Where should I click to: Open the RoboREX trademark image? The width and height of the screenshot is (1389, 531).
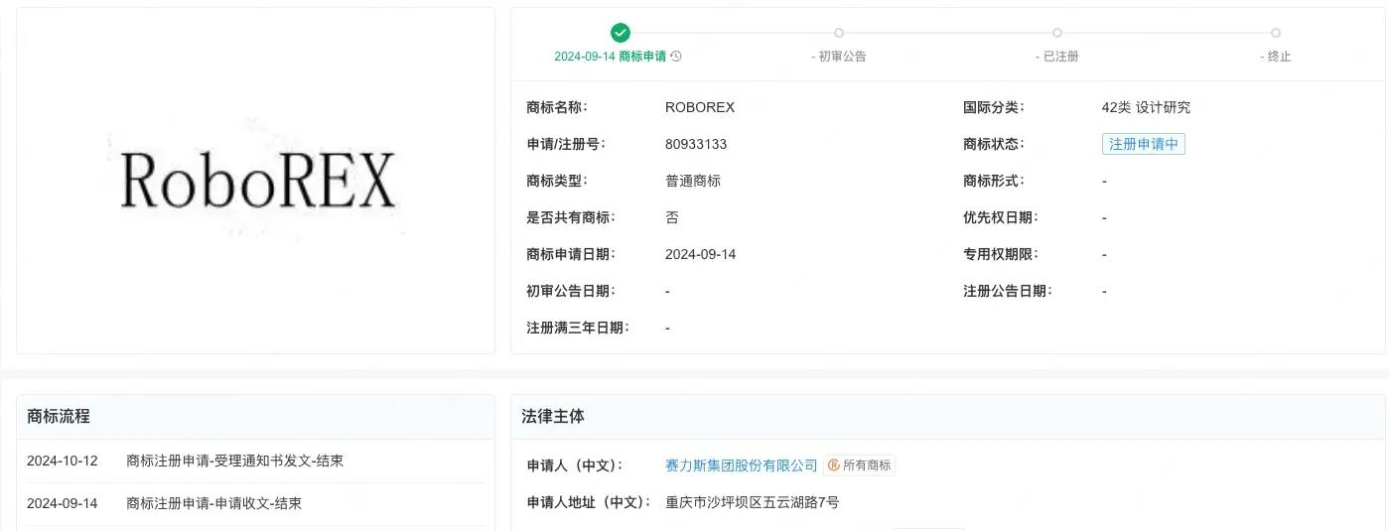256,181
